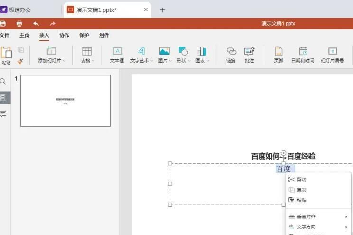Image resolution: width=353 pixels, height=235 pixels.
Task: Open the 保护 ribbon tab
Action: click(84, 35)
